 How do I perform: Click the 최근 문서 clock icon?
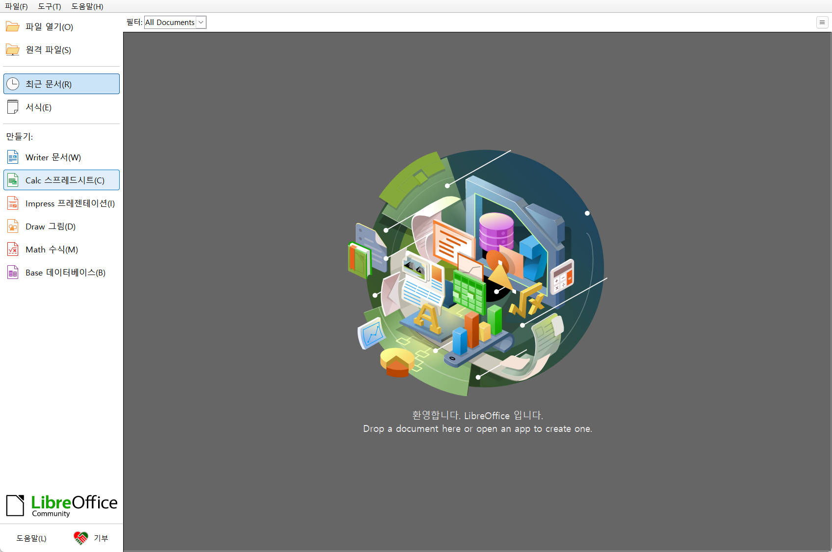(x=13, y=84)
